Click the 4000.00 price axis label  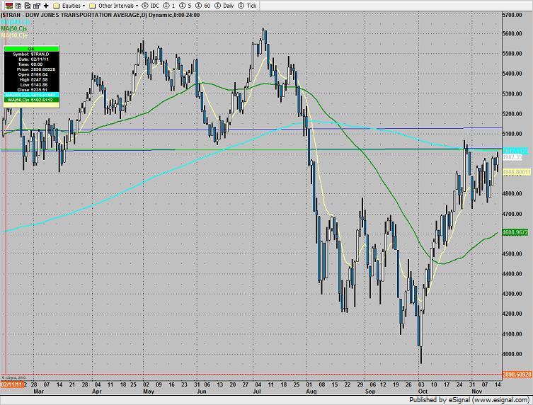click(512, 354)
